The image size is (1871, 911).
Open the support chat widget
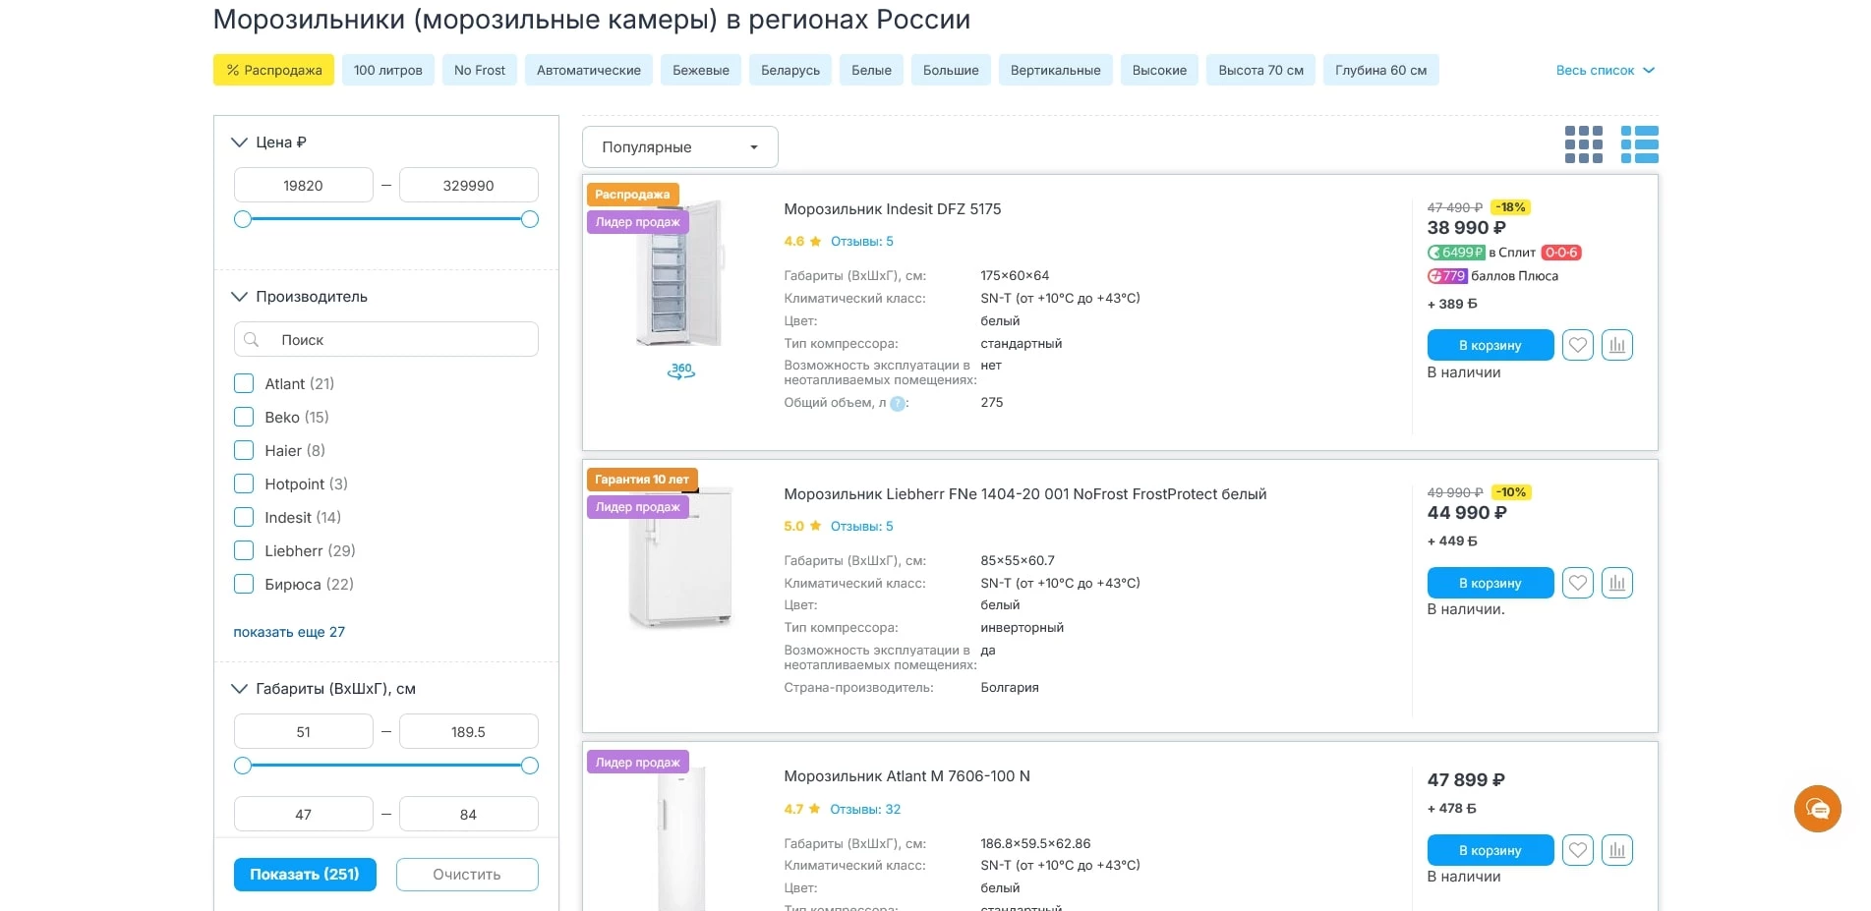tap(1818, 809)
